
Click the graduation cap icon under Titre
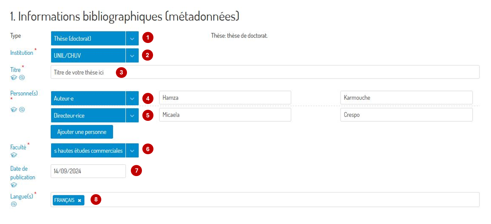tap(14, 77)
